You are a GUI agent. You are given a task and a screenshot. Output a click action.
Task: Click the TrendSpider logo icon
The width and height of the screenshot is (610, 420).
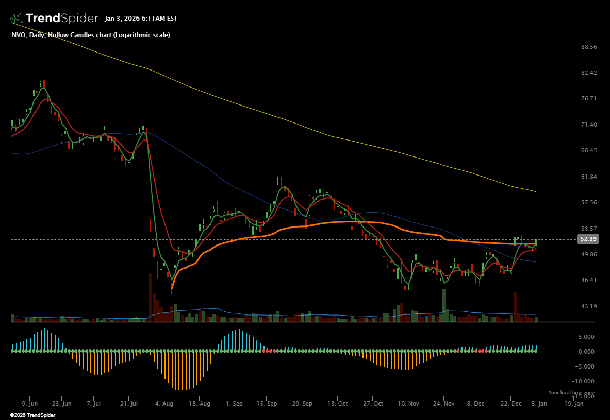pyautogui.click(x=16, y=19)
